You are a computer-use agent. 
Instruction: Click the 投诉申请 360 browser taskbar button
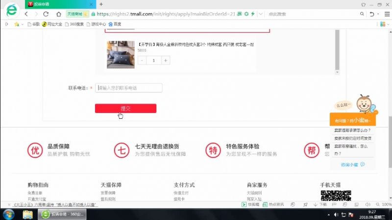(x=62, y=214)
